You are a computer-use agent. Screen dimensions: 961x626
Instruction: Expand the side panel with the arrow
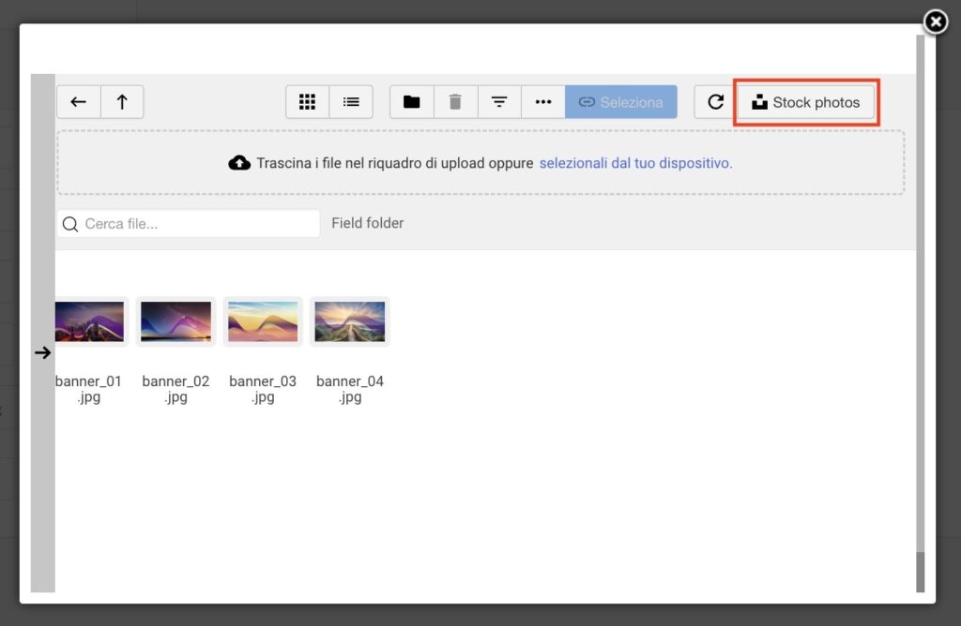[x=43, y=352]
